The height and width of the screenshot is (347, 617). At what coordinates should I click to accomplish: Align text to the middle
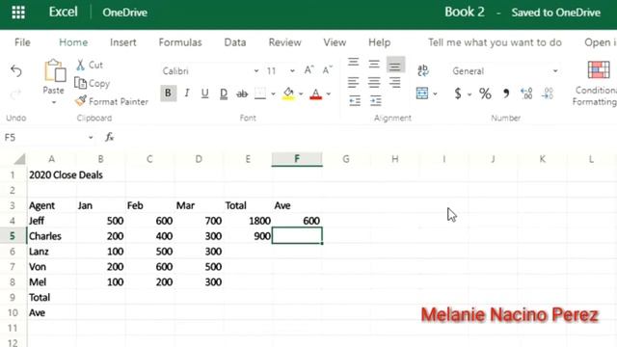pos(374,64)
